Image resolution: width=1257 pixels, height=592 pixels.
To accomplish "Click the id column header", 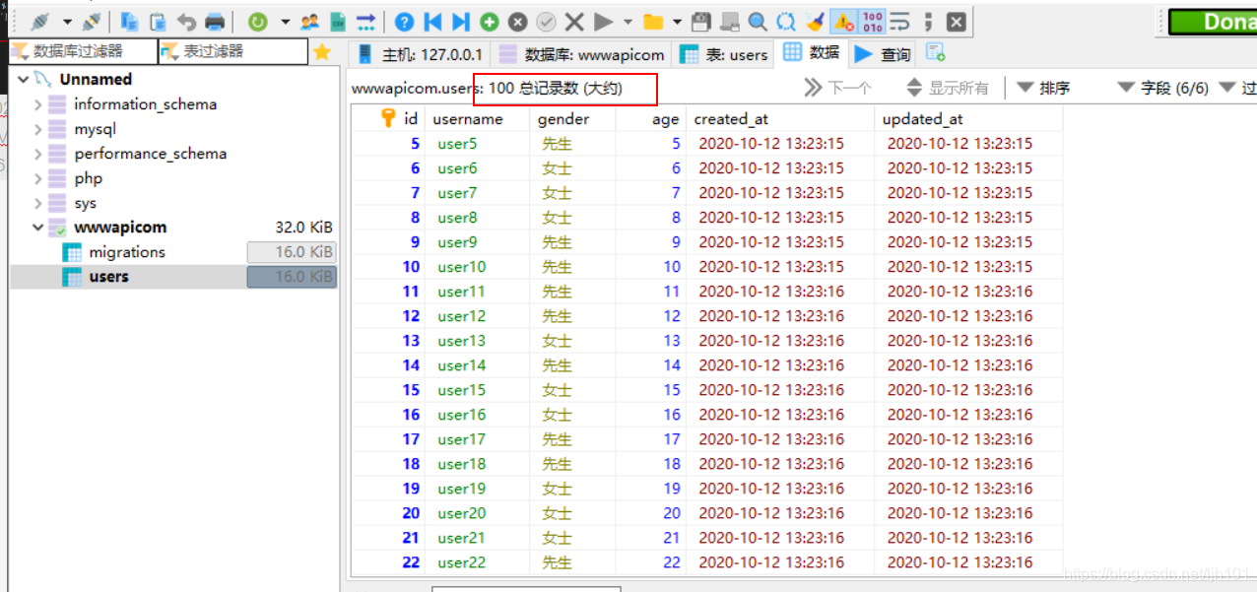I will point(389,118).
